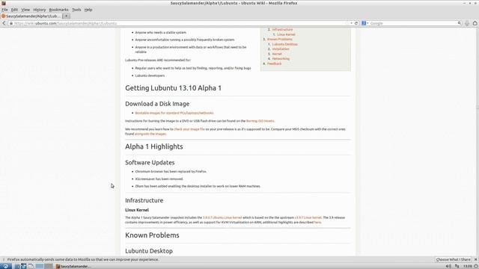Open the Edit menu
Screen dimensions: 479x269
(14, 10)
